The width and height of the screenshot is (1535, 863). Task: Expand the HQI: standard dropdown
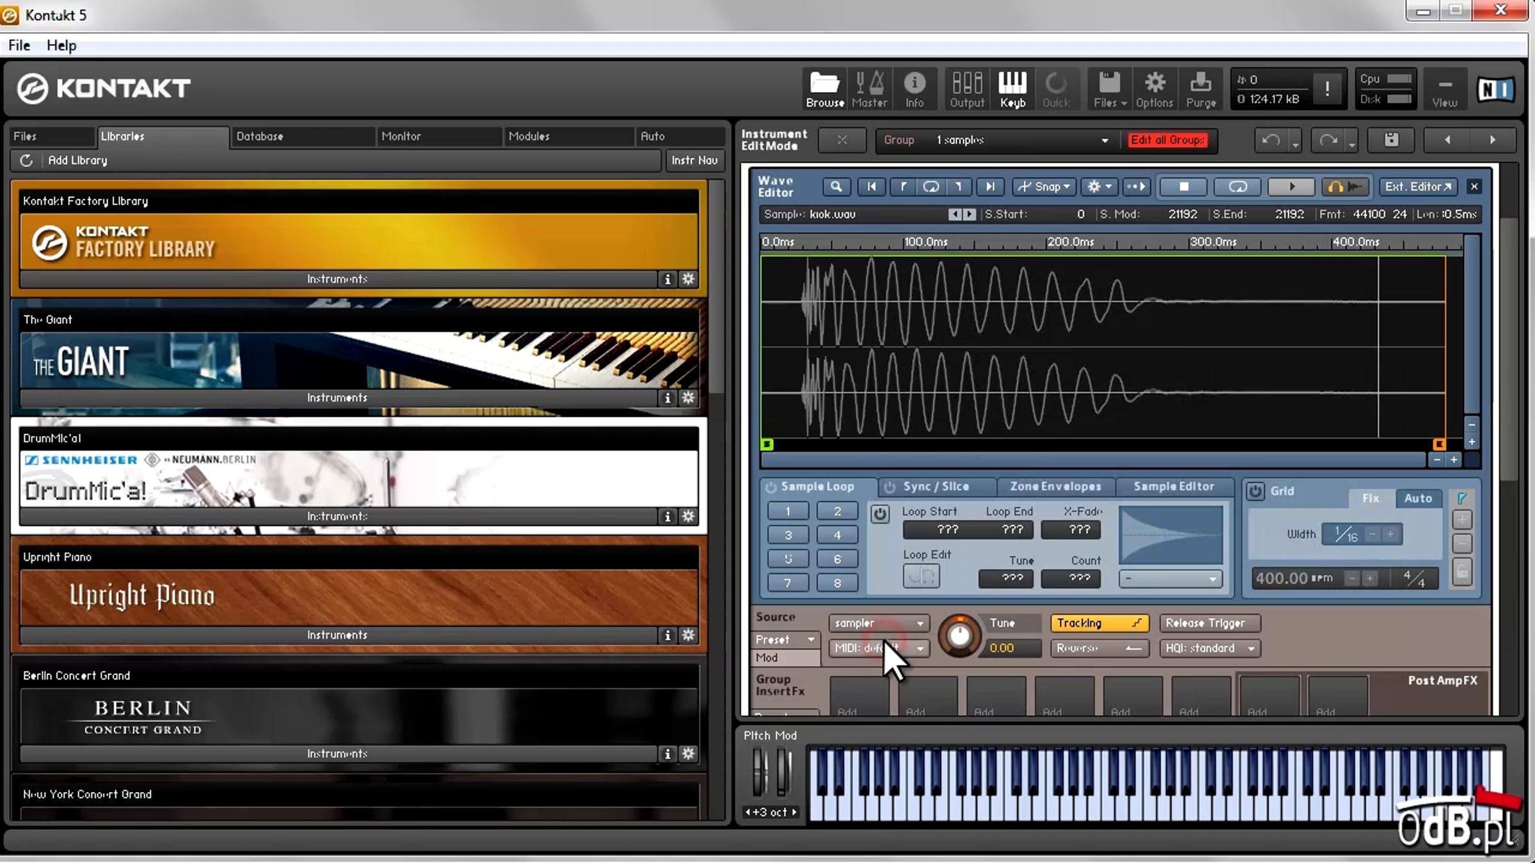coord(1209,648)
